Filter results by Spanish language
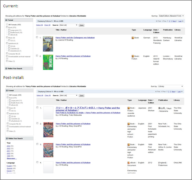The width and height of the screenshot is (192, 180). tap(10, 168)
